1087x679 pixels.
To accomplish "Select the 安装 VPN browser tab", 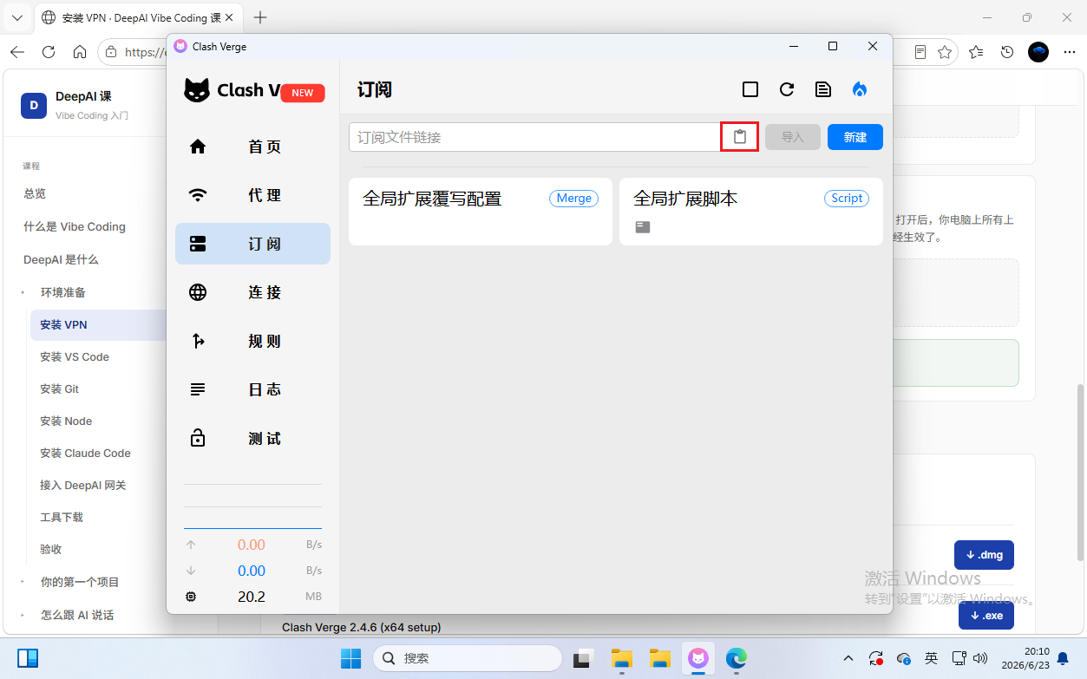I will (137, 17).
